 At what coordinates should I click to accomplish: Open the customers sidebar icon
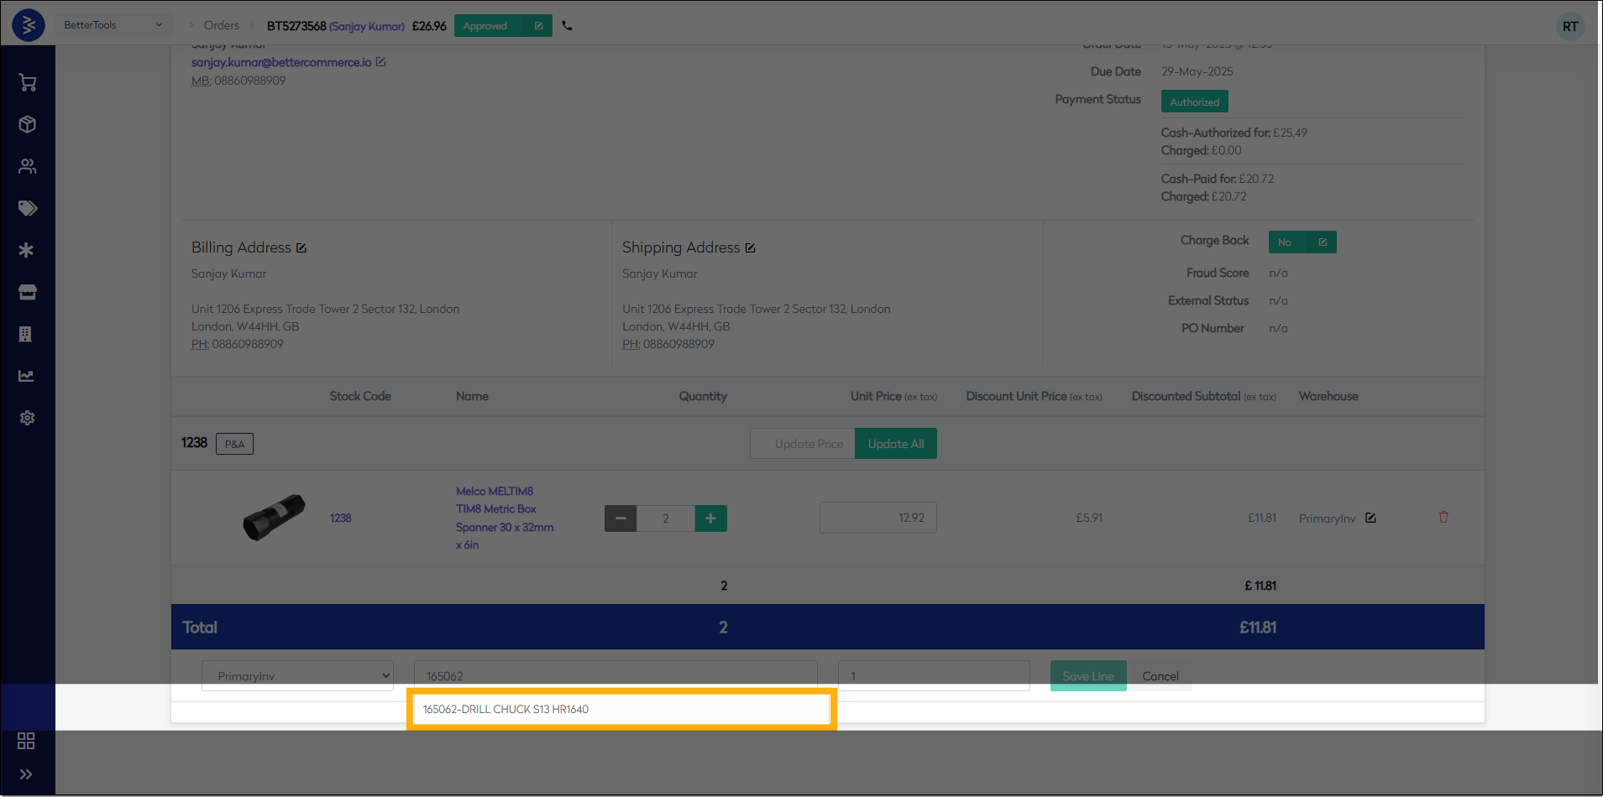tap(28, 166)
